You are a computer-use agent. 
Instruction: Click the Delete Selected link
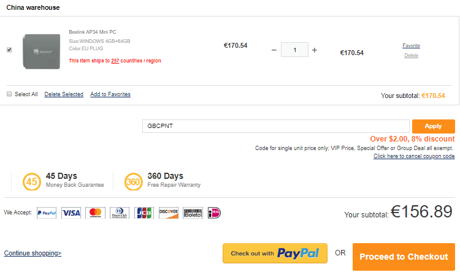pos(64,94)
